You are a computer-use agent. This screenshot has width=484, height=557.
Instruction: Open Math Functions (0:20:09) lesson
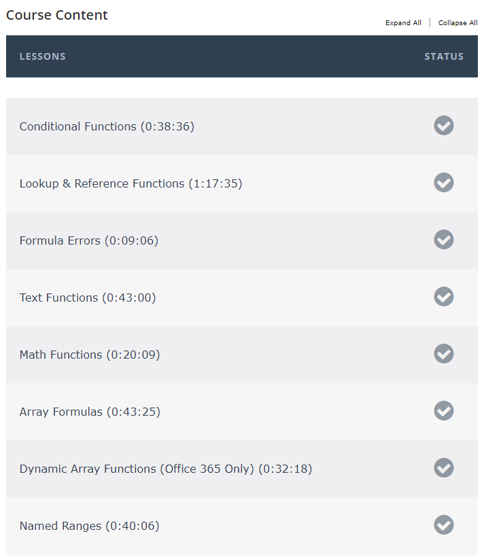click(x=90, y=355)
